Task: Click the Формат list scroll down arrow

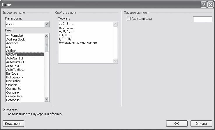Action: 115,61
